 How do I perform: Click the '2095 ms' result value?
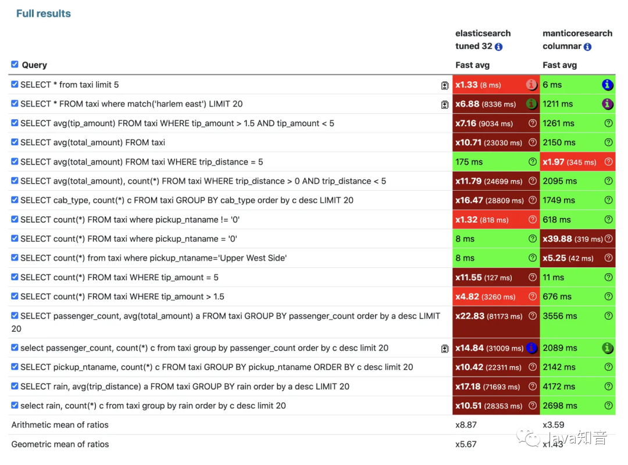coord(560,181)
